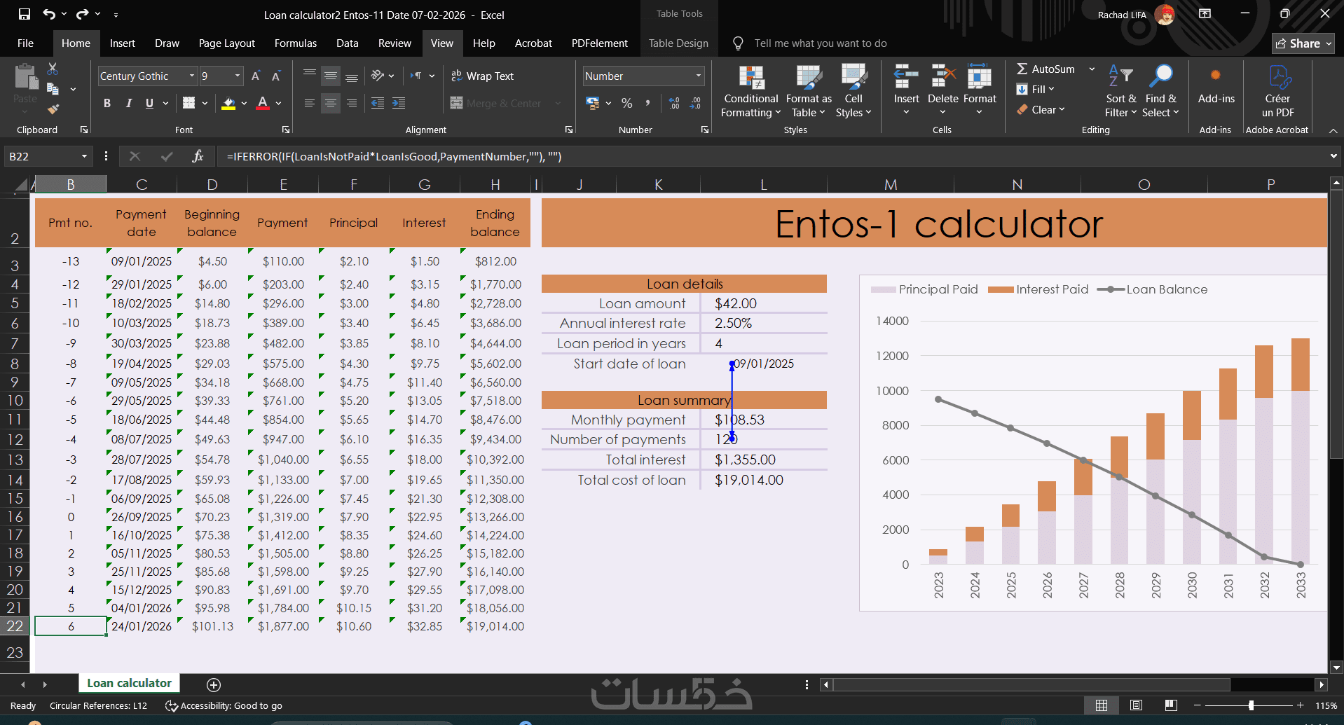Click the Insert Function fx icon
The image size is (1344, 725).
tap(198, 156)
